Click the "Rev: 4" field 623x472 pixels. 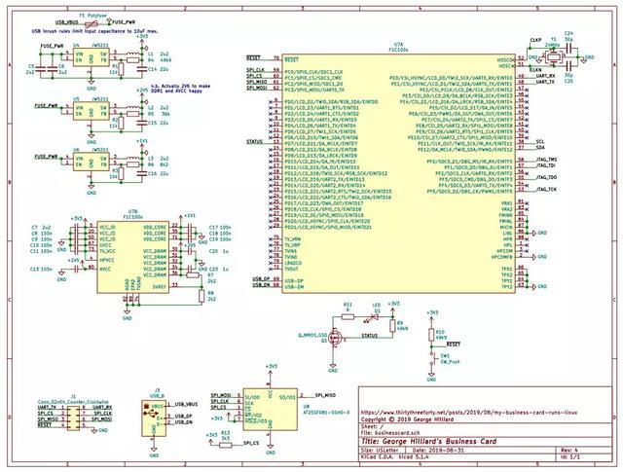point(568,451)
